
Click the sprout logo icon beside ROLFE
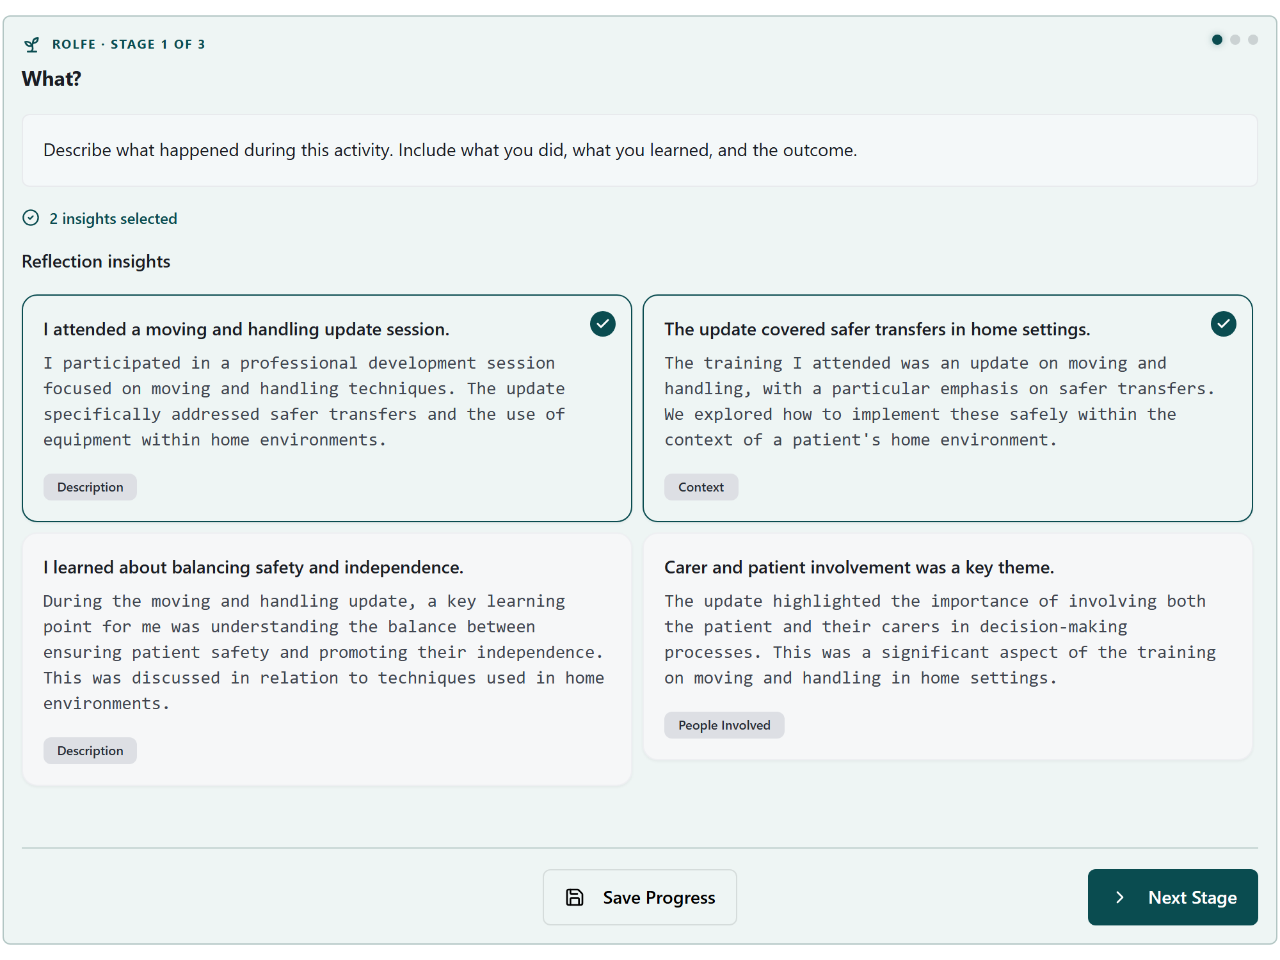pyautogui.click(x=31, y=44)
